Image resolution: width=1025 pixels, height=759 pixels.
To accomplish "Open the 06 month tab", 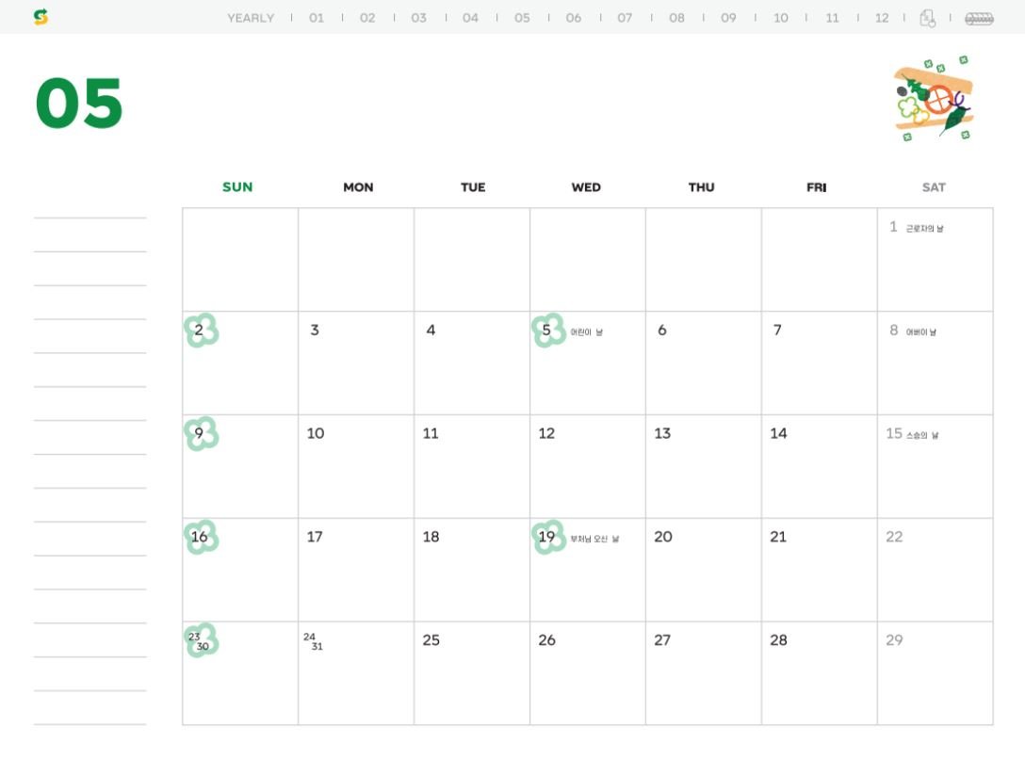I will (574, 18).
